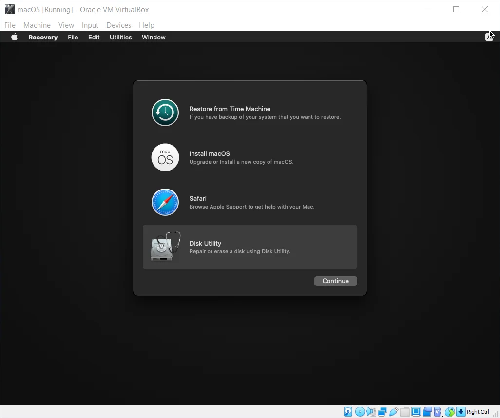Open the VirtualBox File menu
Screen dimensions: 500x418
pyautogui.click(x=10, y=25)
